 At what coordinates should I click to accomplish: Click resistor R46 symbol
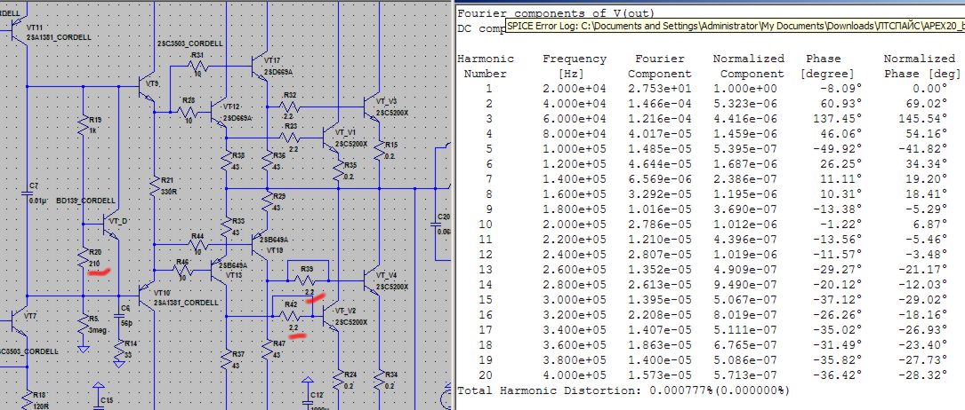[183, 269]
